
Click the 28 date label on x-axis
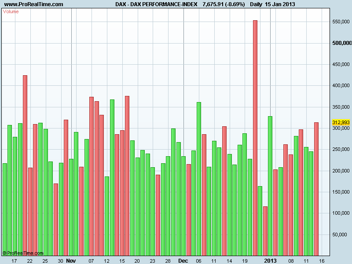168,261
